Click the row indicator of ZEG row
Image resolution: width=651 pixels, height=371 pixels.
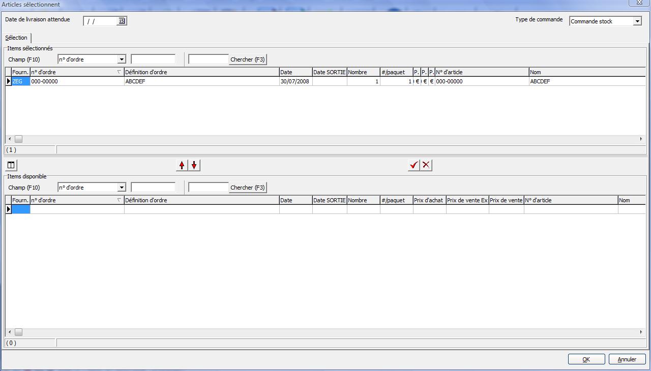(x=9, y=81)
